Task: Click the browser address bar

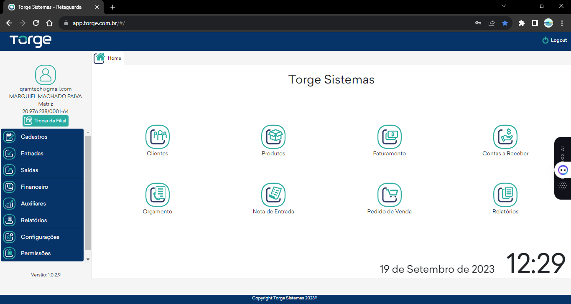Action: coord(268,23)
